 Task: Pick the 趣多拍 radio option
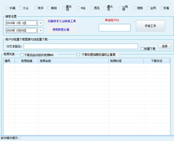(x=64, y=8)
